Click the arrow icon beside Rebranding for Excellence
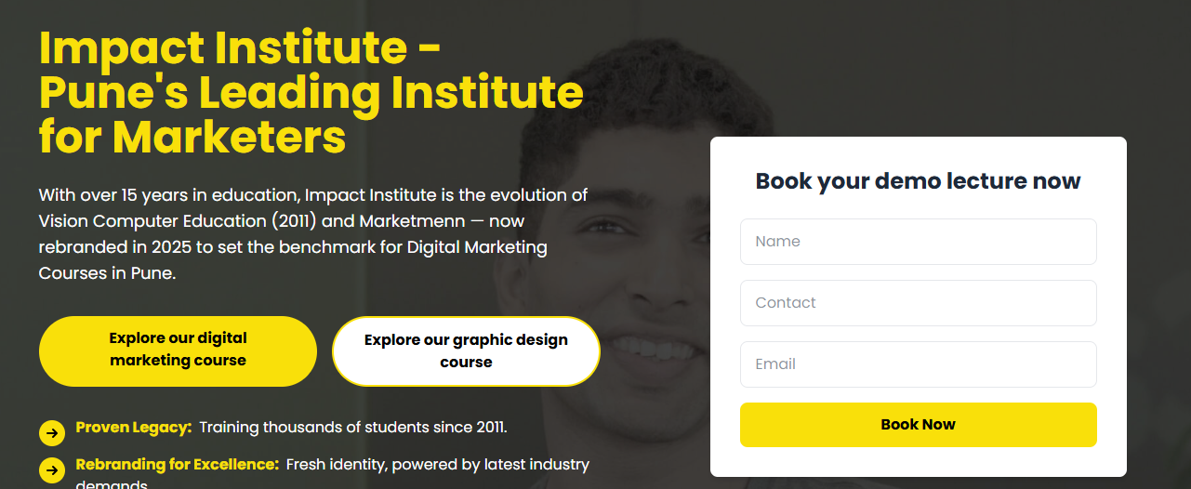The image size is (1191, 489). 52,469
